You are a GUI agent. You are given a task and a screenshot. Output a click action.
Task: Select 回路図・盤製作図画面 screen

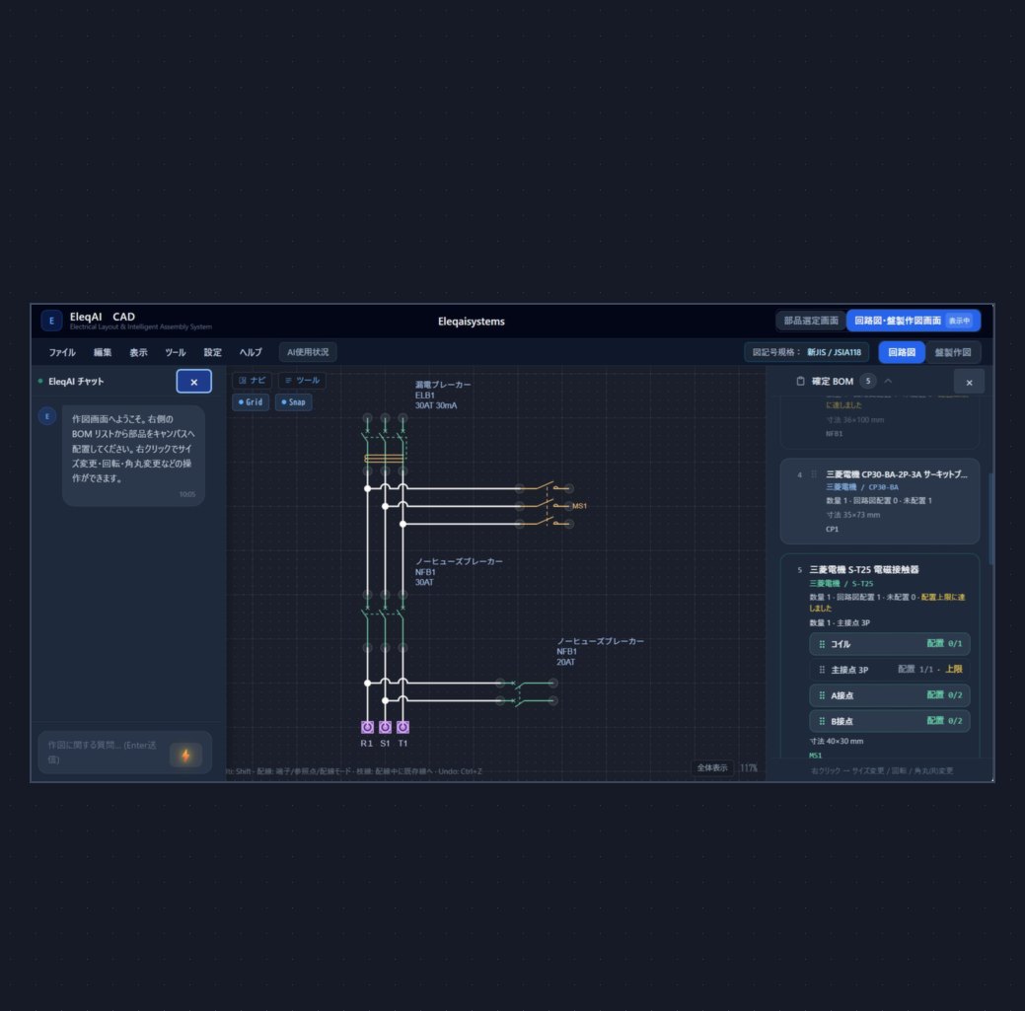(914, 321)
